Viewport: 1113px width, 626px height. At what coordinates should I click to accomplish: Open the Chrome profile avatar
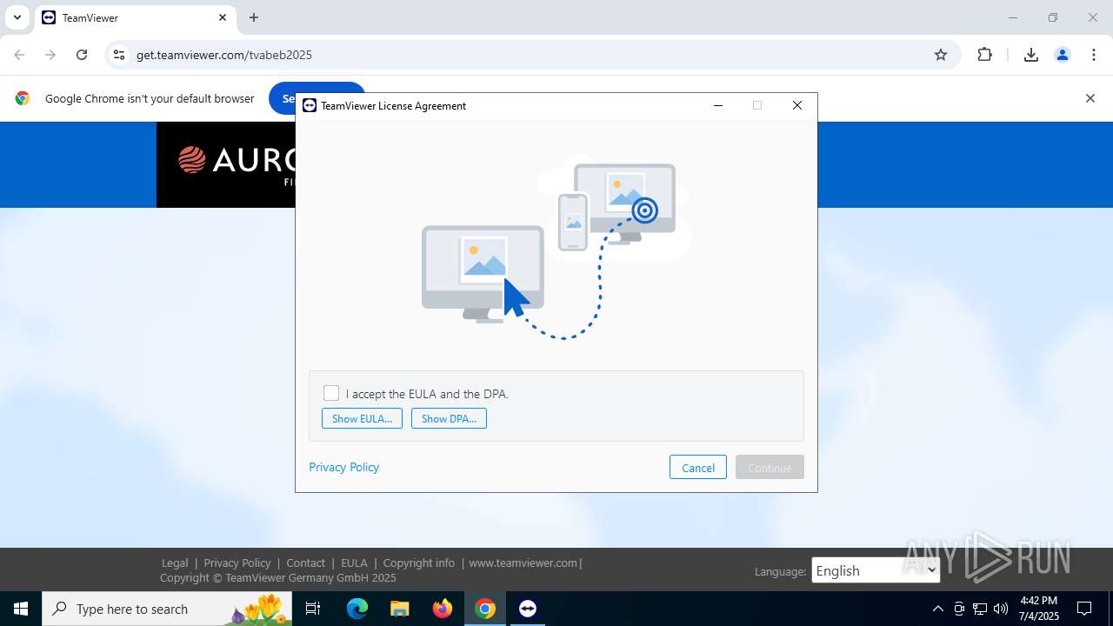1063,55
